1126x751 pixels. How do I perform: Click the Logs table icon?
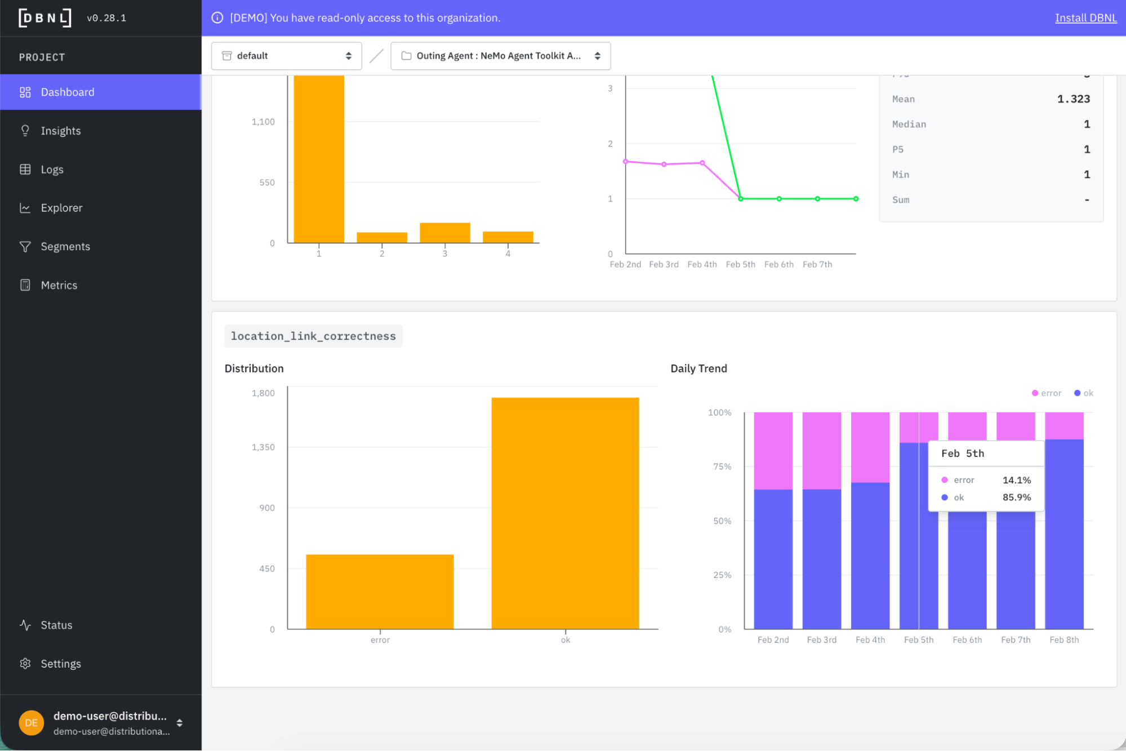click(x=25, y=169)
